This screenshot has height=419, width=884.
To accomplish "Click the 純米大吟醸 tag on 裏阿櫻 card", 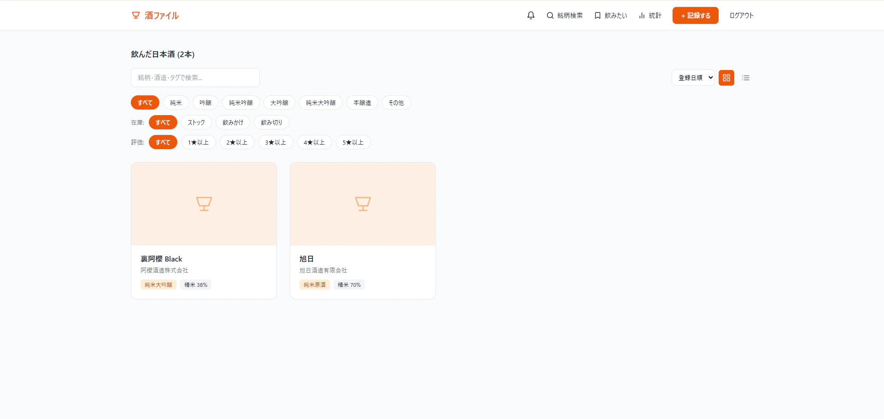I will pos(158,285).
